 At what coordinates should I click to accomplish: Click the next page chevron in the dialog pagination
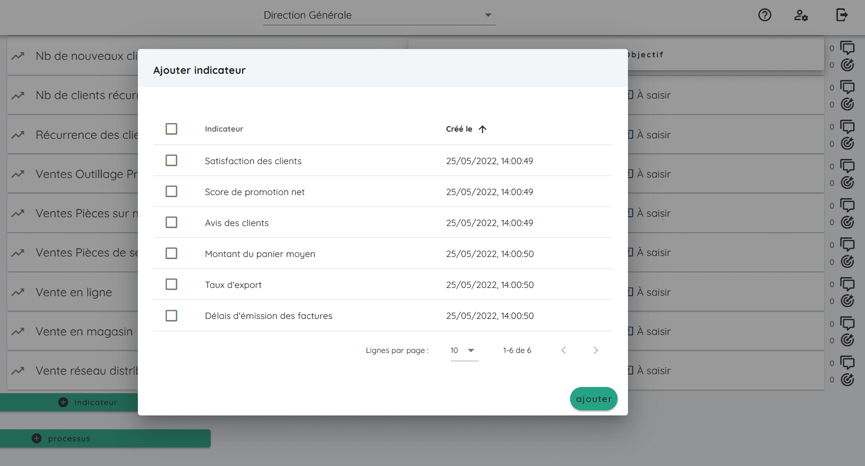pyautogui.click(x=595, y=350)
